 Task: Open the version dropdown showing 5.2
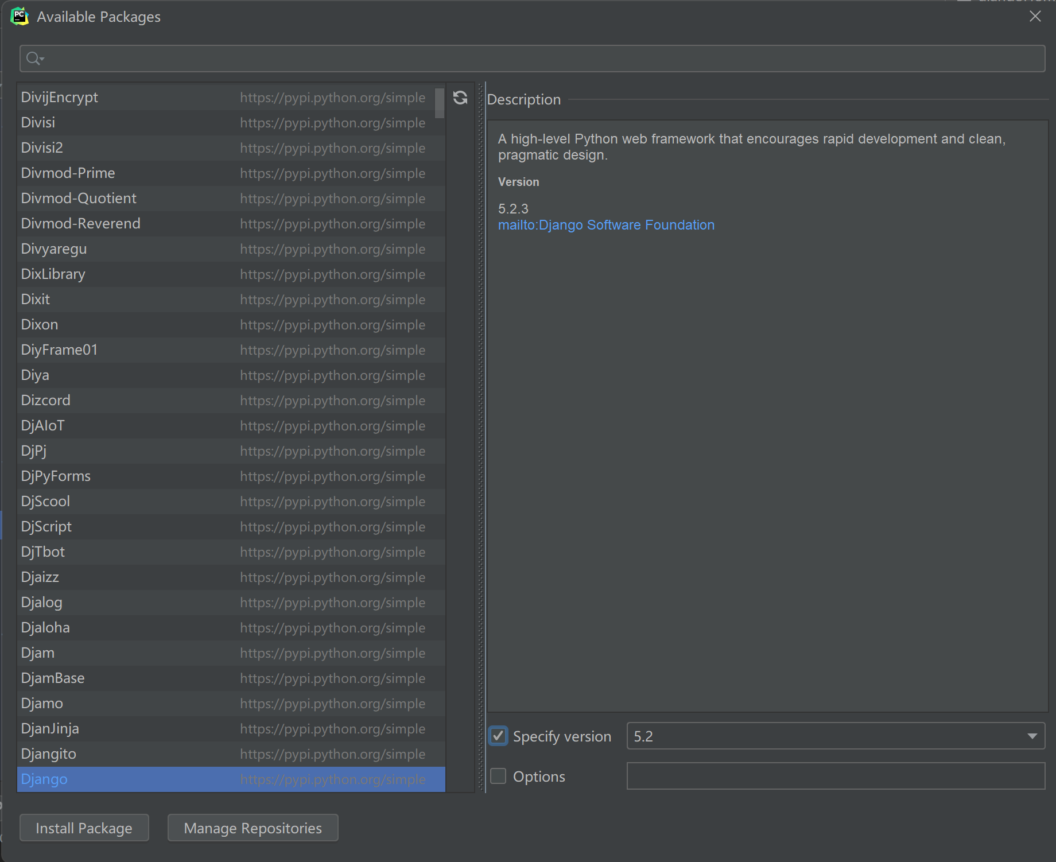click(836, 736)
